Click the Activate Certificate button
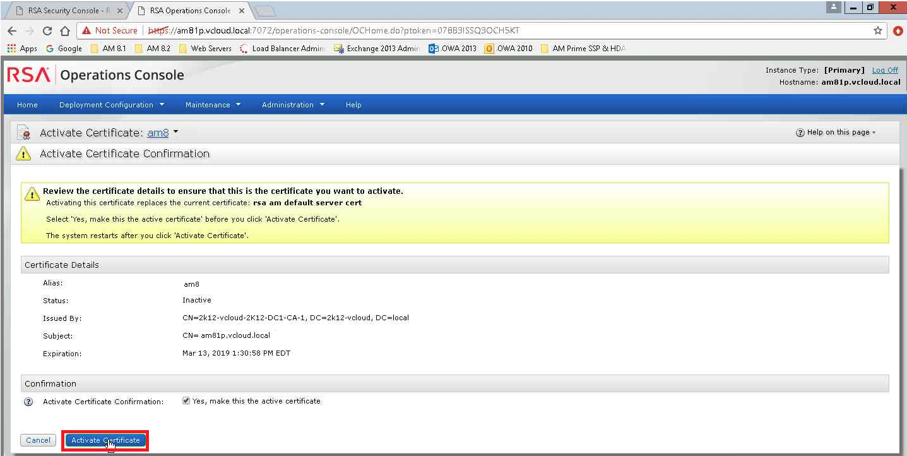 click(105, 440)
